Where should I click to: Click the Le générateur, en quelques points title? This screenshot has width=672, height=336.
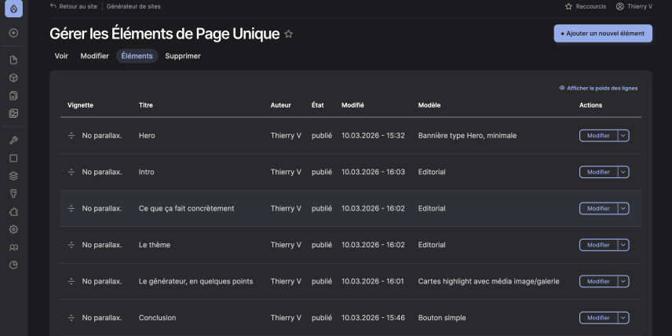[x=195, y=282]
